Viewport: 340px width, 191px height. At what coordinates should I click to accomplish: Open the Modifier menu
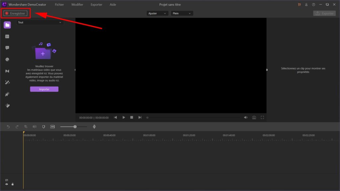pos(77,5)
